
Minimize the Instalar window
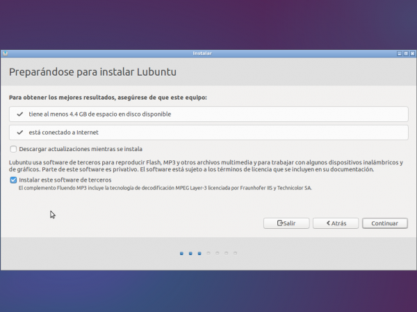click(399, 53)
